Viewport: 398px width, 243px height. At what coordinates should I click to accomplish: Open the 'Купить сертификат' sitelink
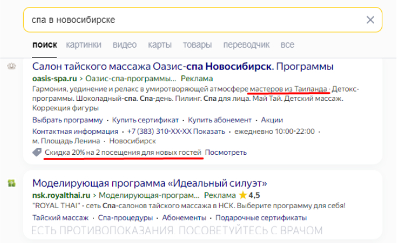tap(145, 120)
